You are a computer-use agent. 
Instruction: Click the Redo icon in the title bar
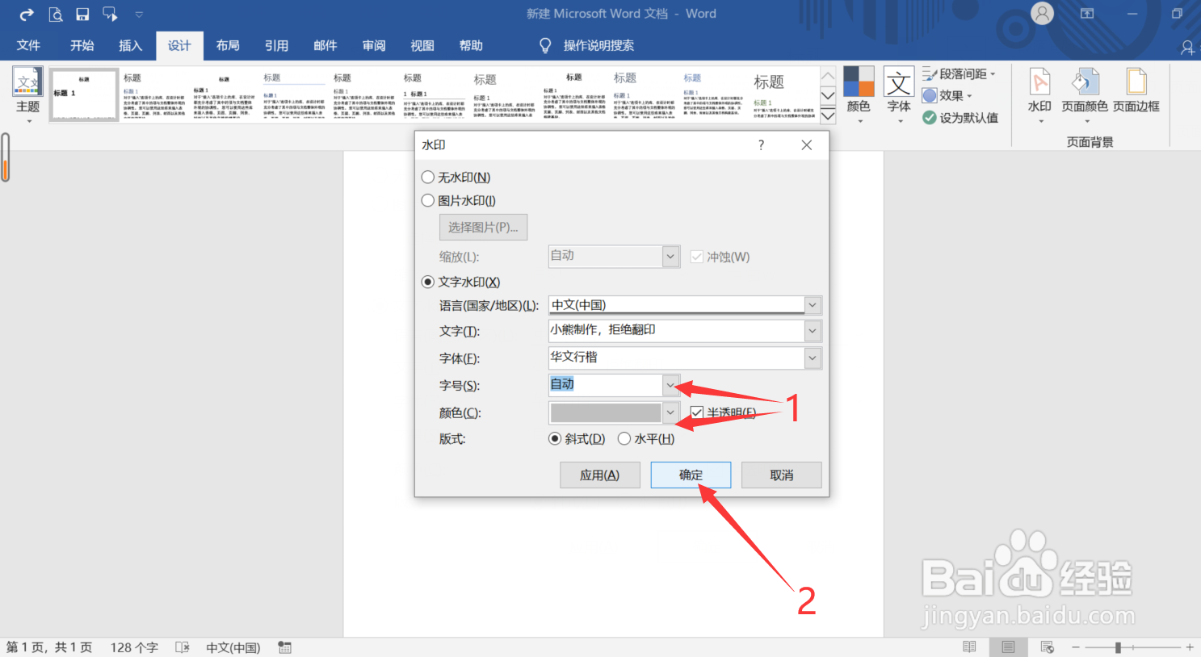tap(27, 14)
